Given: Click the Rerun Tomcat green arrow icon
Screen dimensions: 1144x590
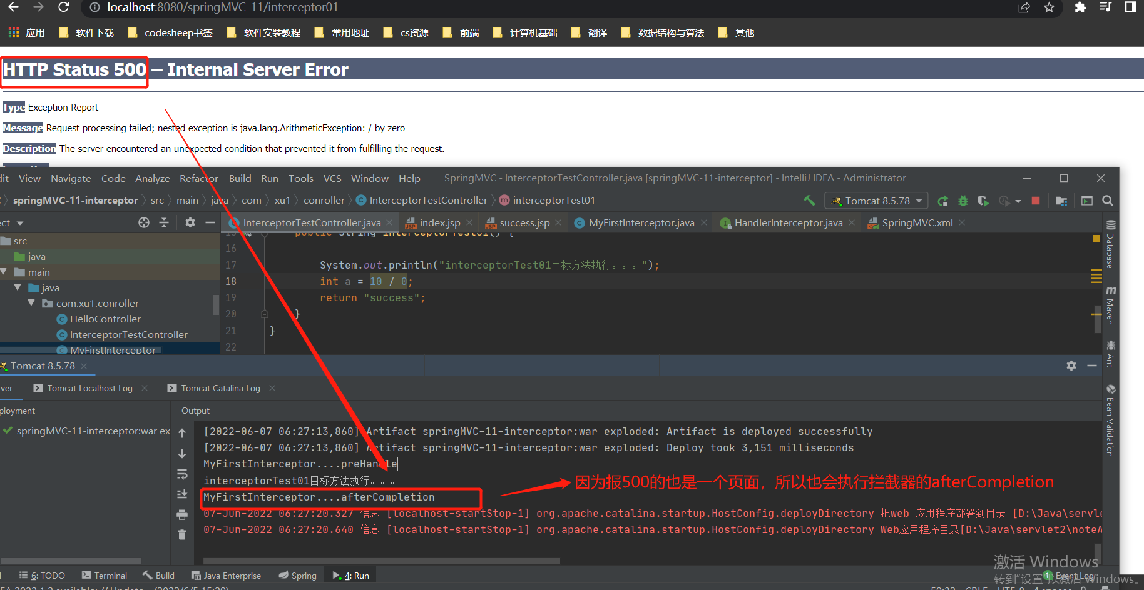Looking at the screenshot, I should [942, 201].
